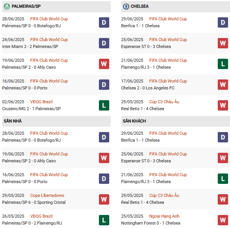Open the Ngoại Hạng Anh competition link
This screenshot has height=228, width=230.
[164, 216]
